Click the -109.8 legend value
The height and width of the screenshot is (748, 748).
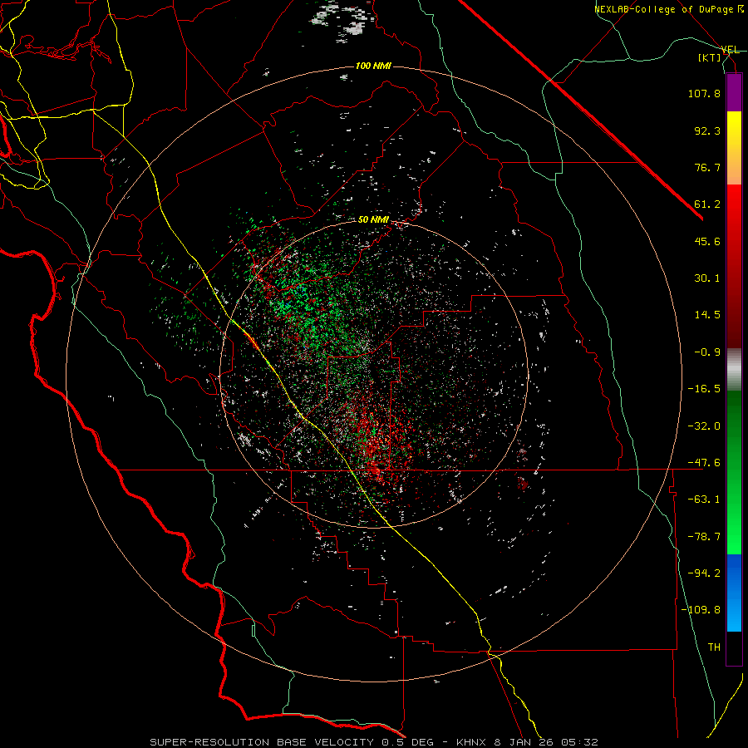701,610
